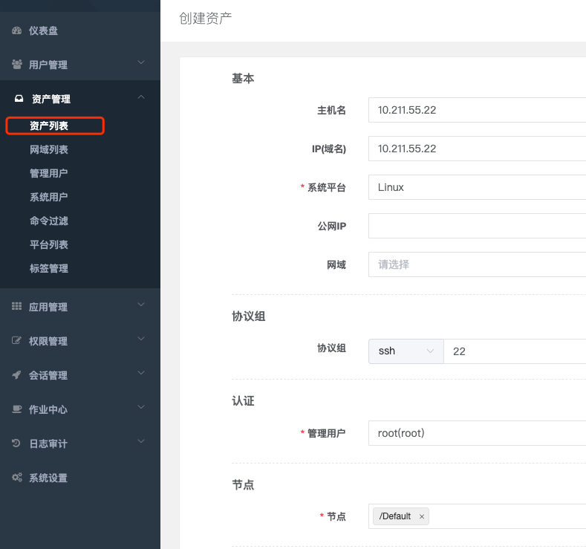Click the 会话管理 rocket icon
The image size is (586, 549).
[16, 375]
